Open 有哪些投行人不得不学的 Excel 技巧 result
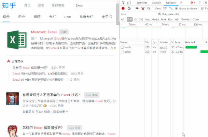Screen dimensions: 208x137 click(x=51, y=95)
